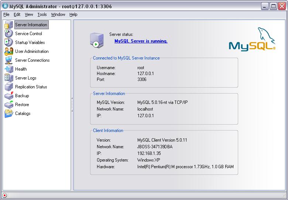Viewport: 288px width, 200px height.
Task: Click the 'MySQL Server is running.' link
Action: (141, 41)
